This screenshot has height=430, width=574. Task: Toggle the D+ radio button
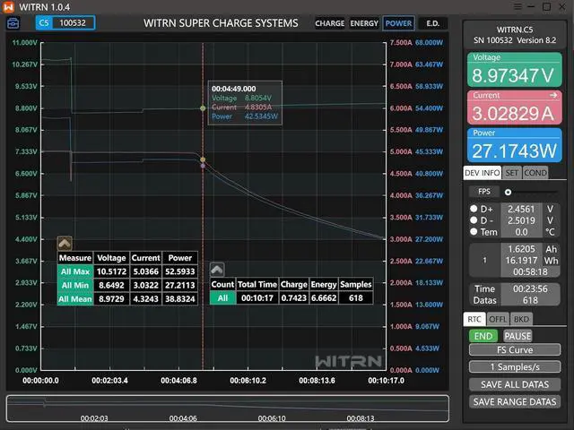click(474, 209)
